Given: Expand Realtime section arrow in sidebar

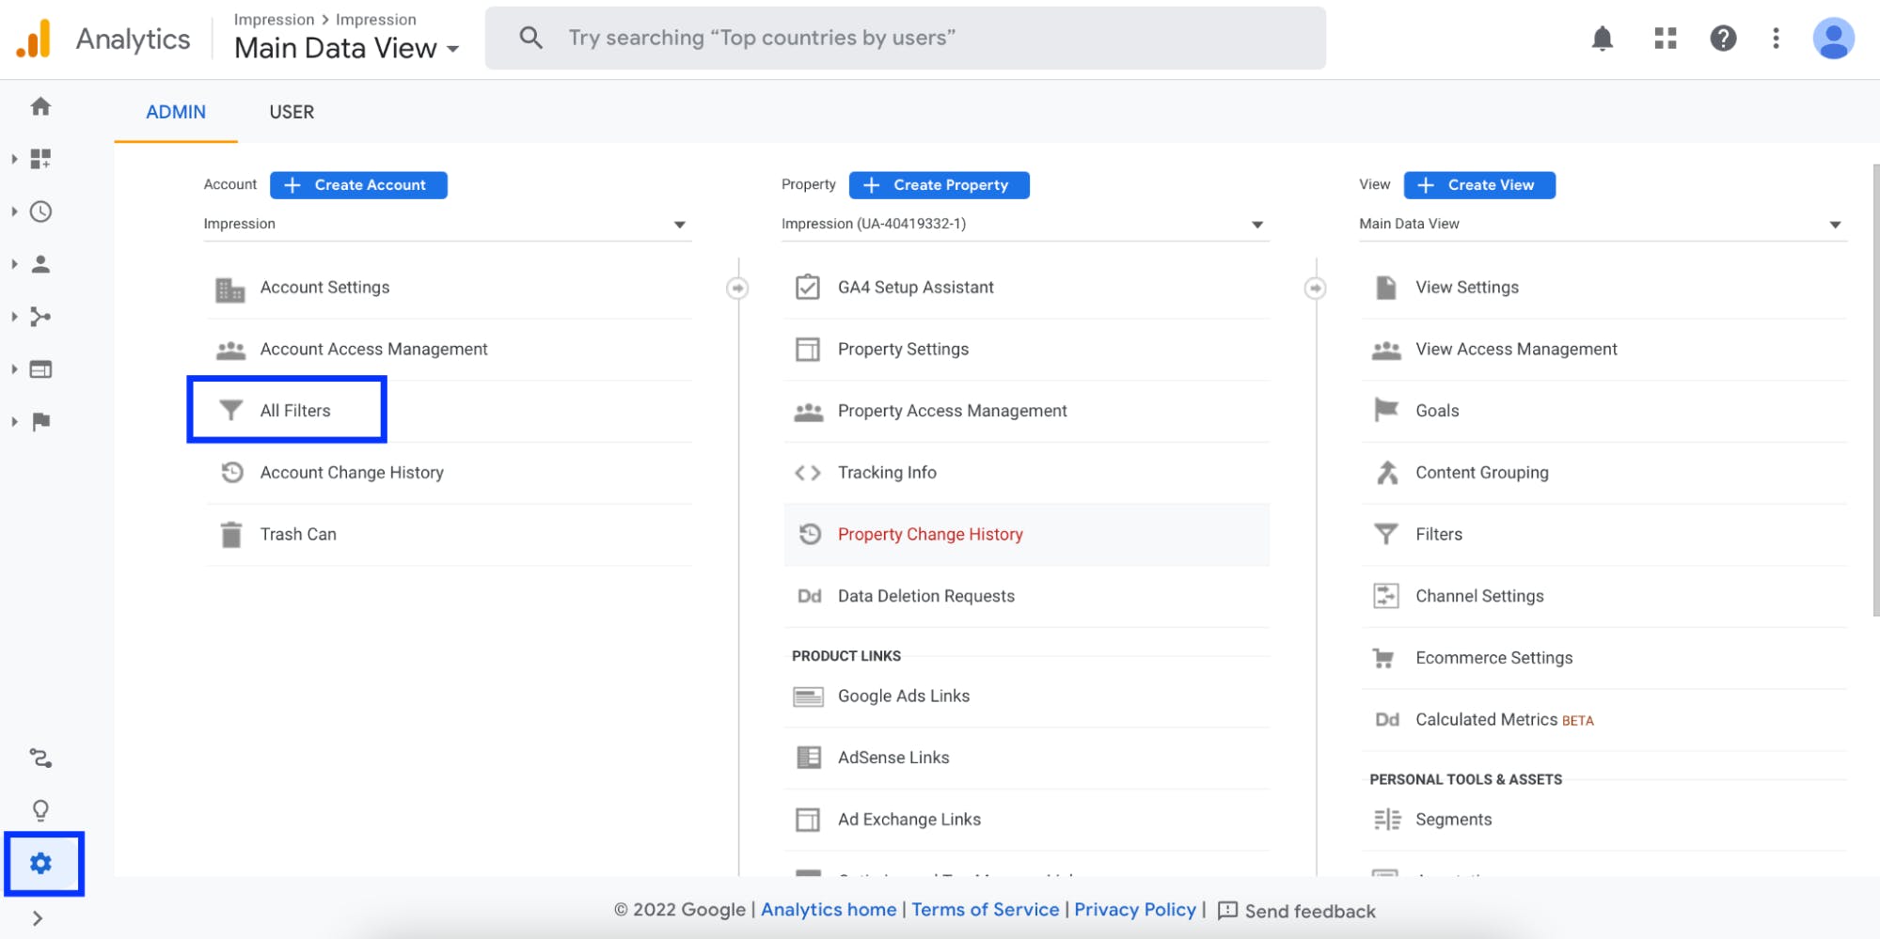Looking at the screenshot, I should click(14, 211).
